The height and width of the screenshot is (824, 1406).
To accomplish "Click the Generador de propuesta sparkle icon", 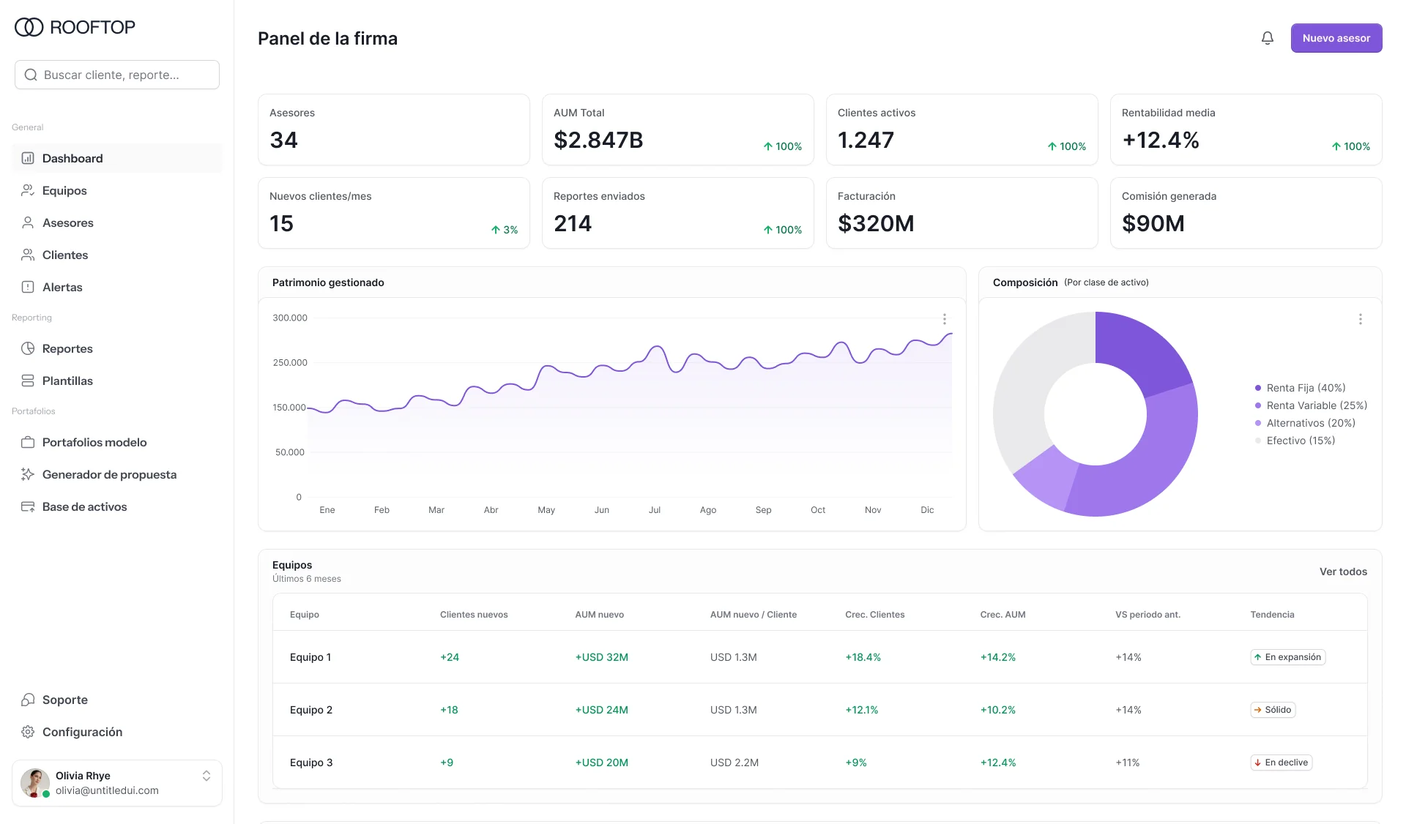I will coord(28,474).
